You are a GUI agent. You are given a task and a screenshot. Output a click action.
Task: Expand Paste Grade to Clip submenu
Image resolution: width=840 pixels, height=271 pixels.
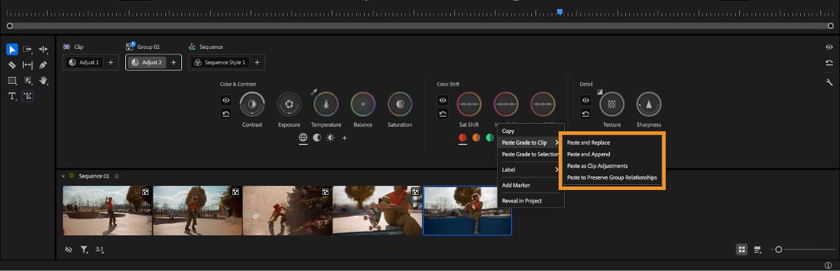pyautogui.click(x=530, y=142)
